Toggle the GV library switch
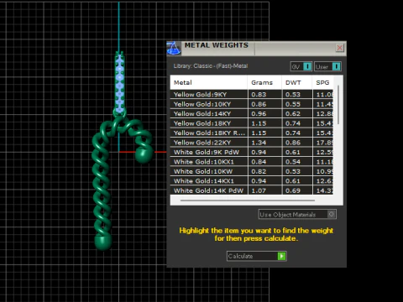This screenshot has height=302, width=403. [301, 66]
